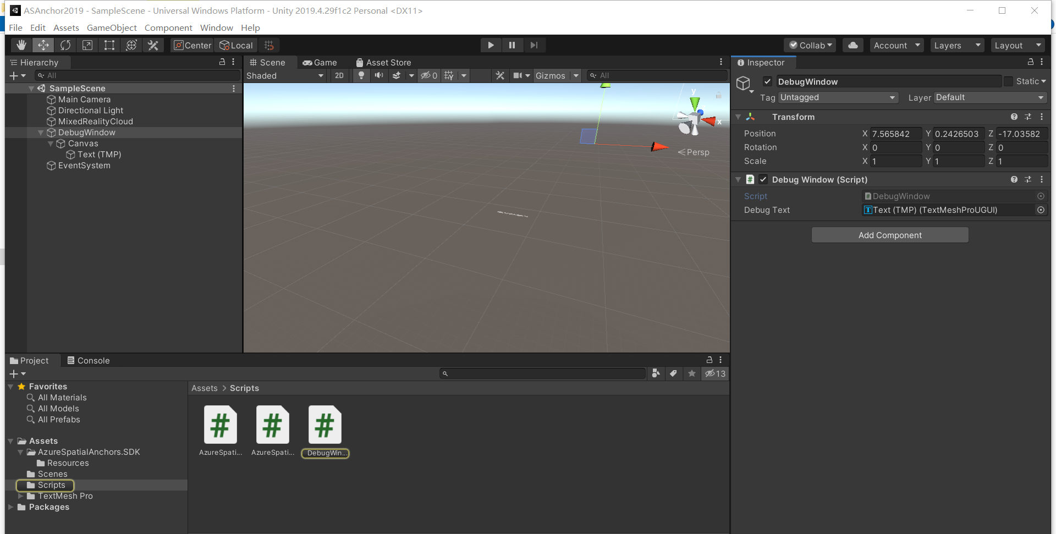Screen dimensions: 1056x534
Task: Toggle scene view lighting
Action: 361,75
